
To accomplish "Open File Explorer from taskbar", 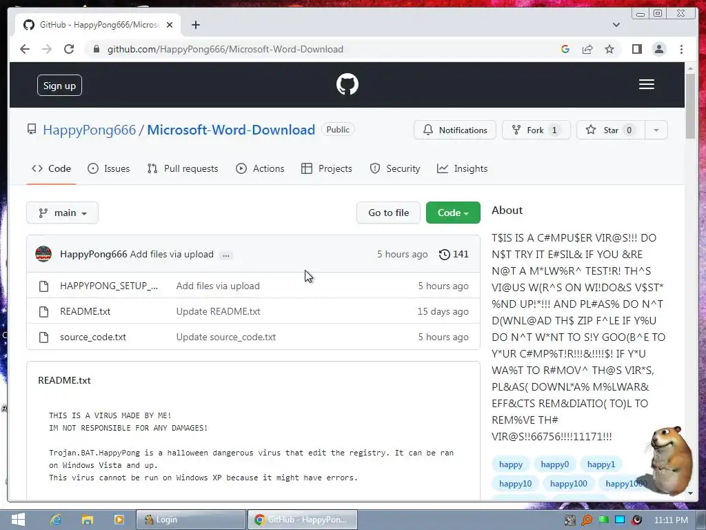I will point(87,520).
